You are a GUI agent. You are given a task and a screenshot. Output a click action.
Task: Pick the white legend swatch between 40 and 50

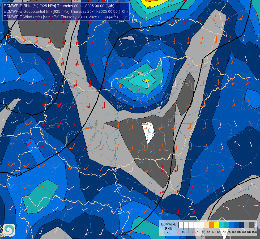[x=201, y=225]
